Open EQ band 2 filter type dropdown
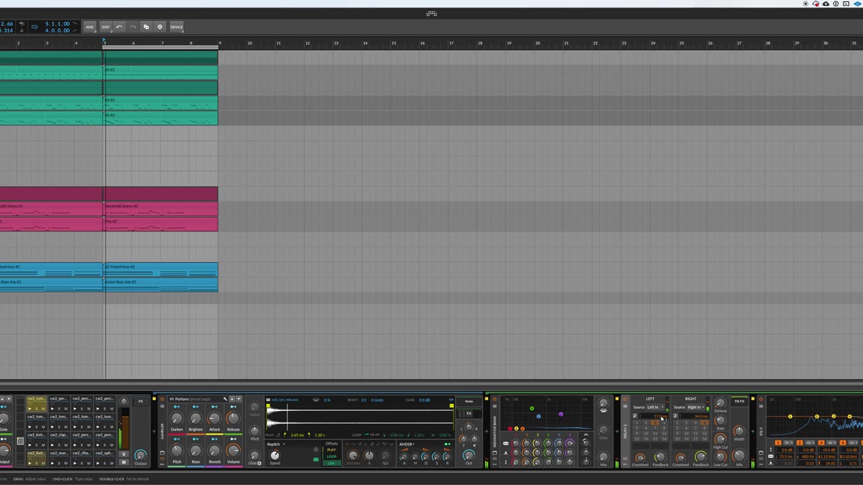Screen dimensions: 863x485 tap(810, 443)
